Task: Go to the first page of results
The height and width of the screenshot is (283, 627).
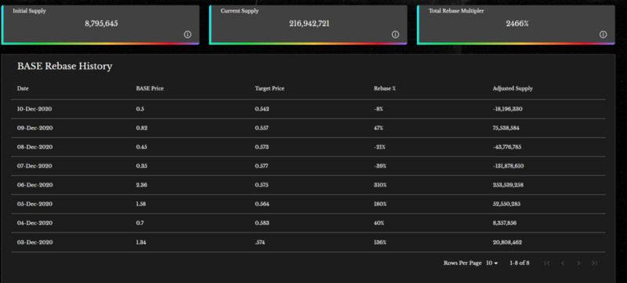Action: 547,263
